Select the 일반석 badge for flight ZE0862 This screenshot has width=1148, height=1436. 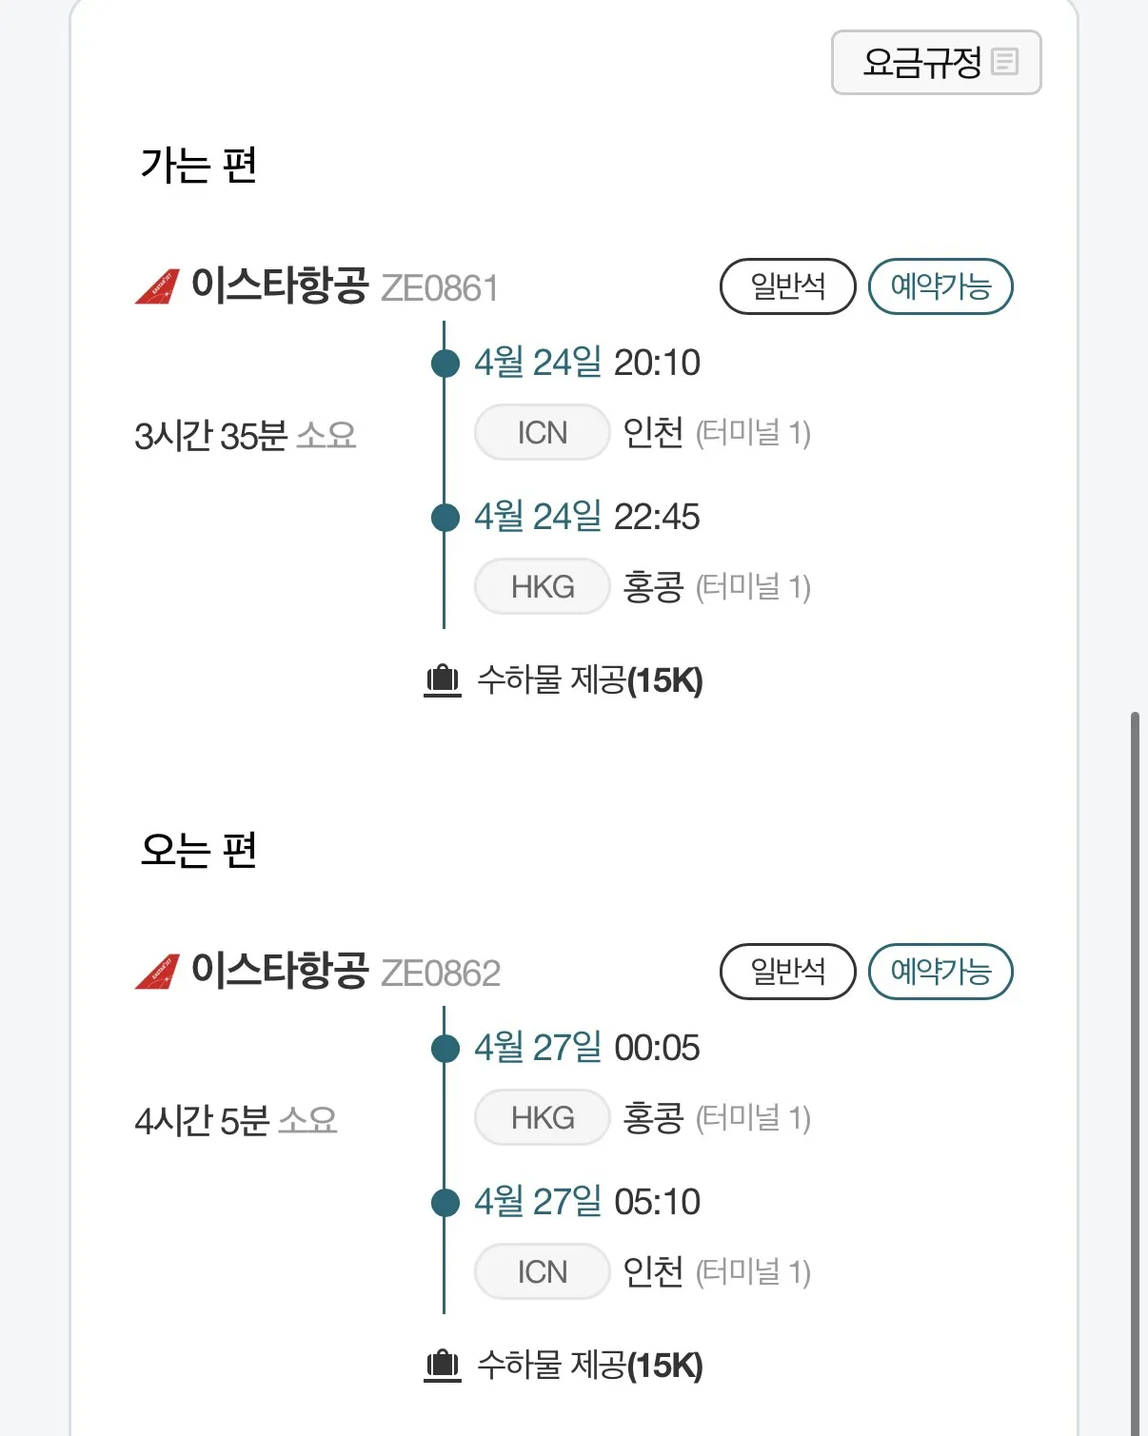tap(788, 972)
